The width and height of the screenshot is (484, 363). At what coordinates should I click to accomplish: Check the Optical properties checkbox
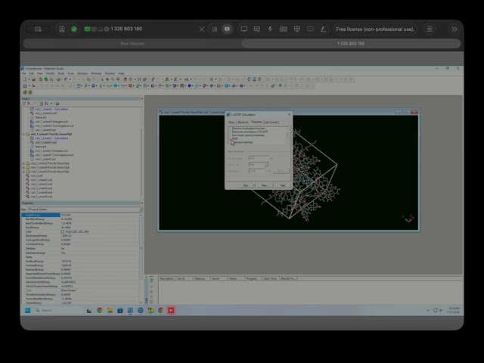click(230, 142)
